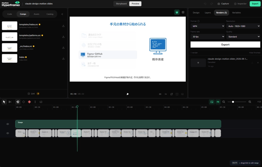The width and height of the screenshot is (262, 167).
Task: Open the Format MP4 dropdown
Action: tap(208, 26)
